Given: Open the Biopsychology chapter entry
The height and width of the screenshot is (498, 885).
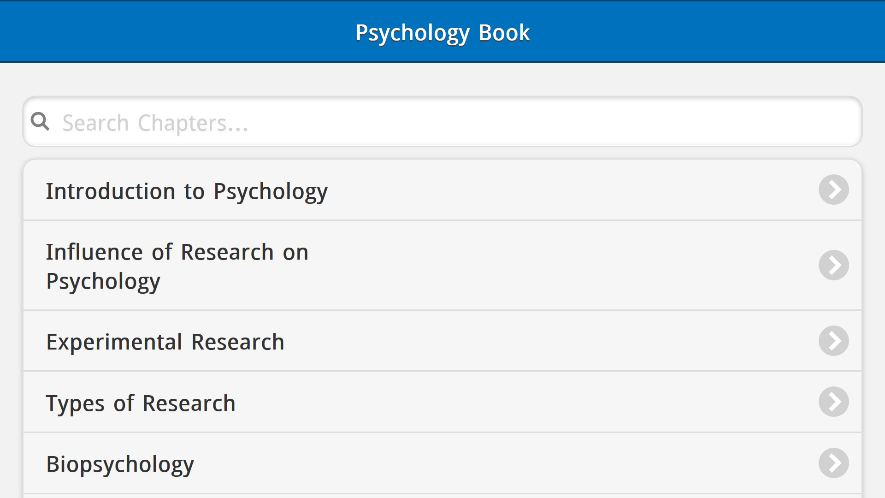Looking at the screenshot, I should coord(120,464).
